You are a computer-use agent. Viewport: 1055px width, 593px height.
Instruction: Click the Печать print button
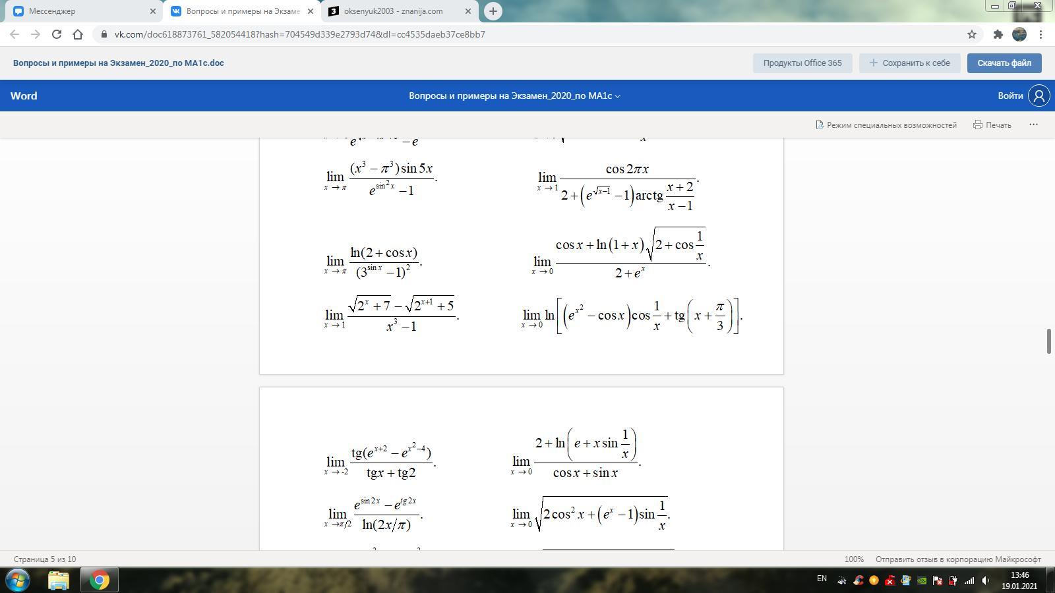[x=992, y=125]
